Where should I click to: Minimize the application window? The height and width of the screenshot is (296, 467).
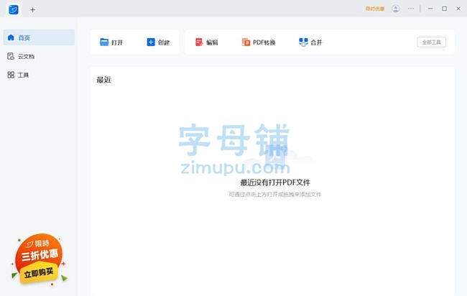(430, 9)
